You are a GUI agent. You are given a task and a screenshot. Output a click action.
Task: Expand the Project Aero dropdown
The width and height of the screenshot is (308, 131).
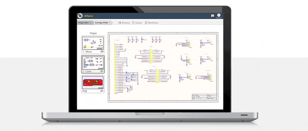click(91, 23)
